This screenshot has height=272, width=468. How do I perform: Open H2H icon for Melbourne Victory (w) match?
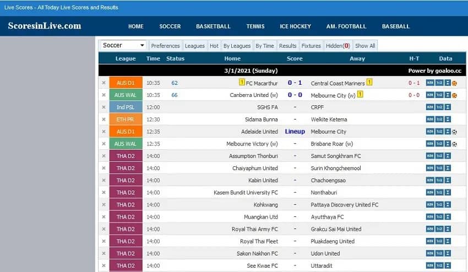tap(430, 144)
